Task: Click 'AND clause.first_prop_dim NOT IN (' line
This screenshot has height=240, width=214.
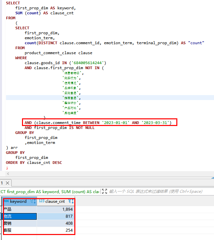Action: click(x=64, y=68)
